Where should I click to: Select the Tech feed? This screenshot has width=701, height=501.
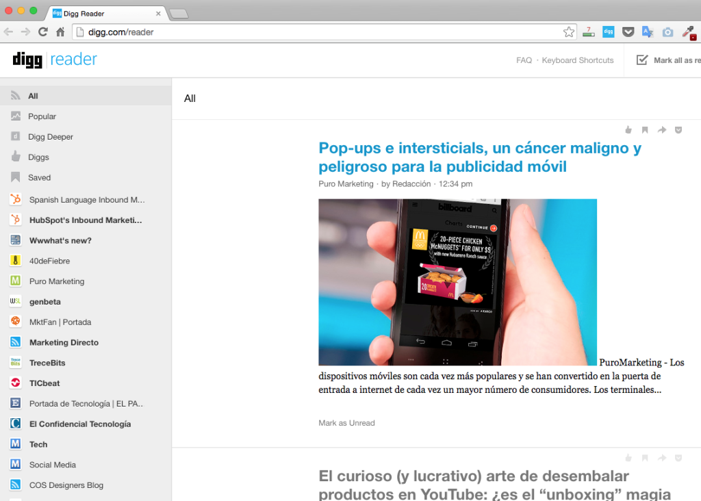point(86,444)
